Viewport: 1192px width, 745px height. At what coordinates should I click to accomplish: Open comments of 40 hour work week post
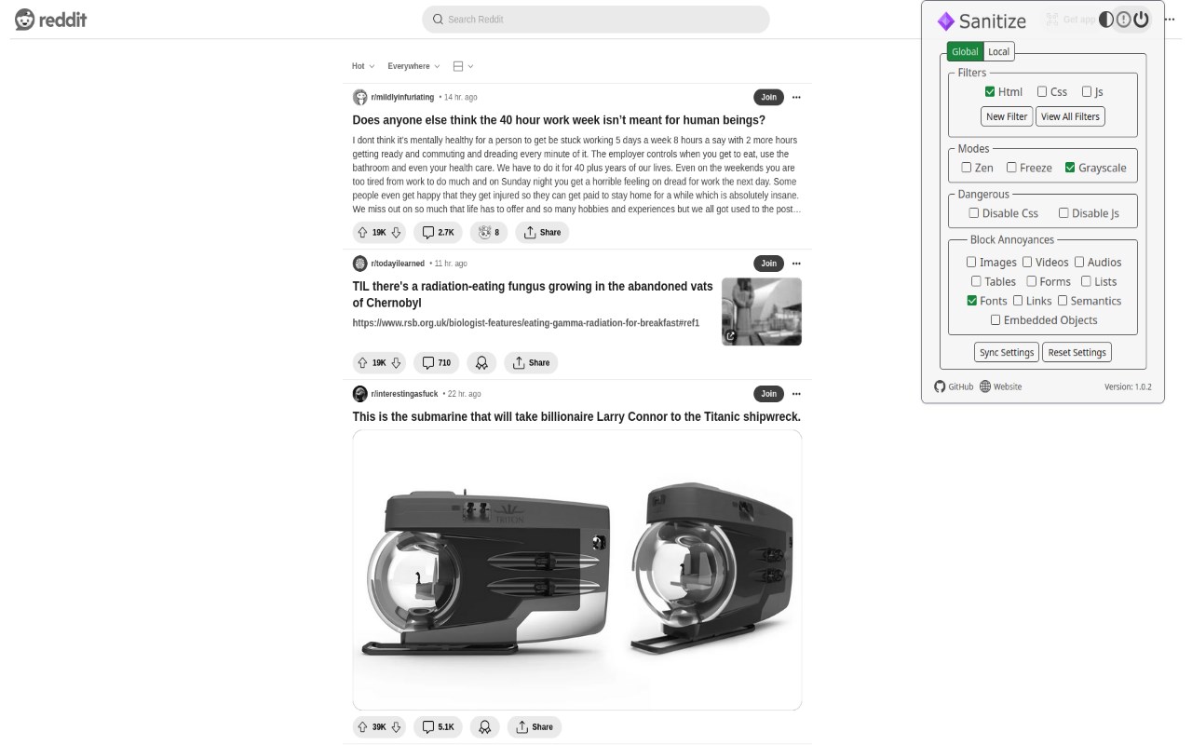438,233
